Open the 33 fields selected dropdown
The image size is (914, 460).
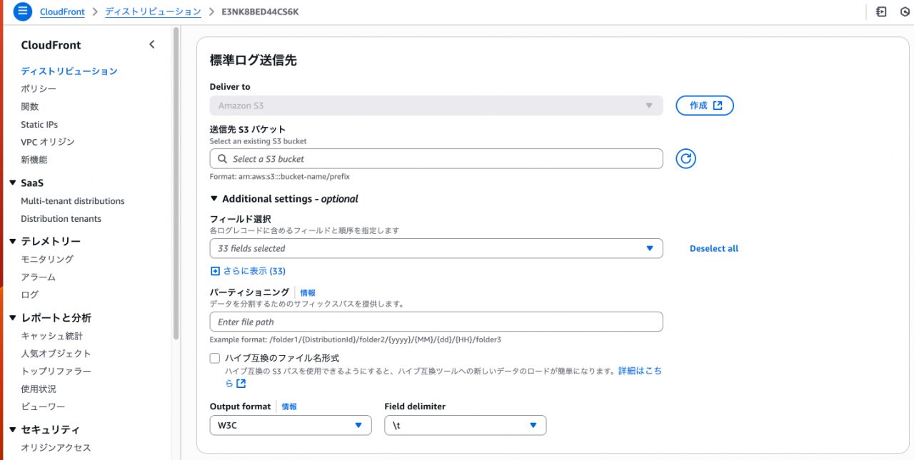point(436,248)
